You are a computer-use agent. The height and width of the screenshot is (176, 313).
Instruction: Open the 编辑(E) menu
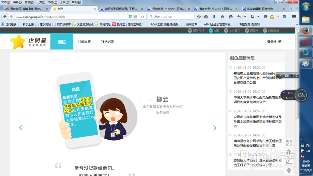[x=17, y=2]
